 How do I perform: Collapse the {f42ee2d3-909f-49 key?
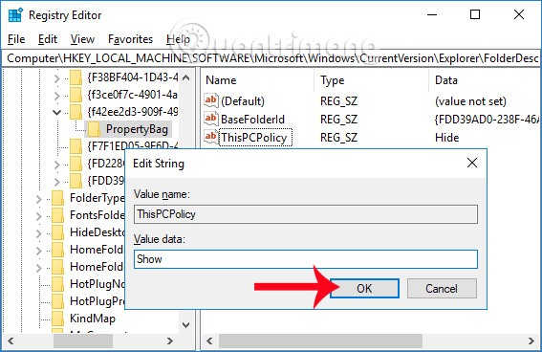57,112
